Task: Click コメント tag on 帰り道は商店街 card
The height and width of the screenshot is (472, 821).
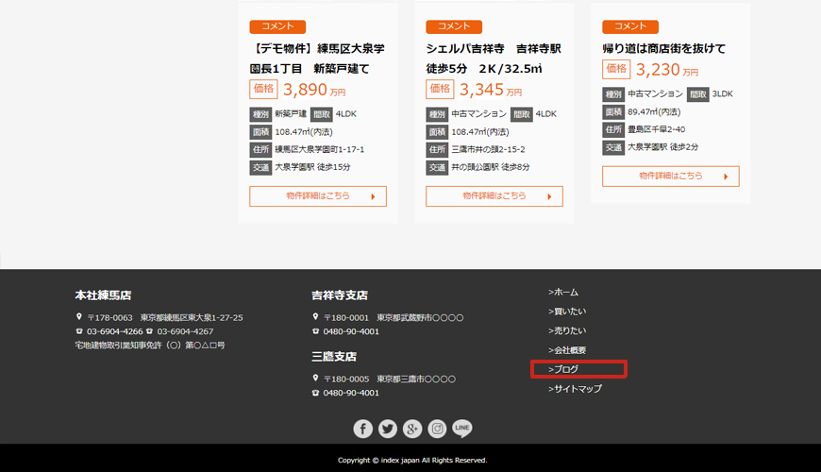Action: pyautogui.click(x=630, y=26)
